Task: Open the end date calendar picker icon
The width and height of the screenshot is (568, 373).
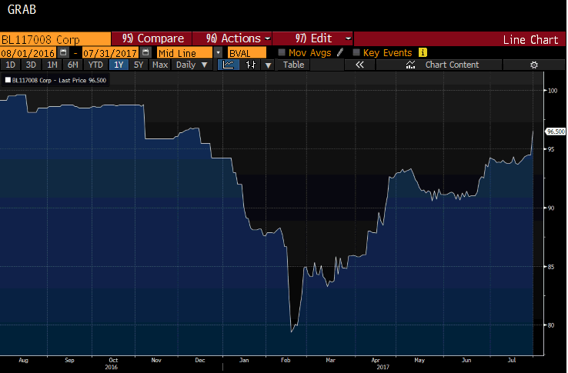Action: [145, 52]
